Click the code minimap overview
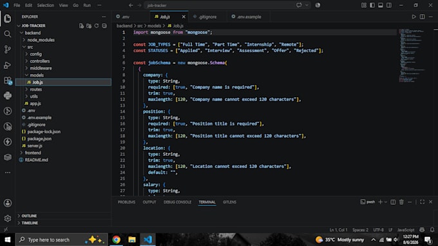The width and height of the screenshot is (438, 246). (413, 55)
